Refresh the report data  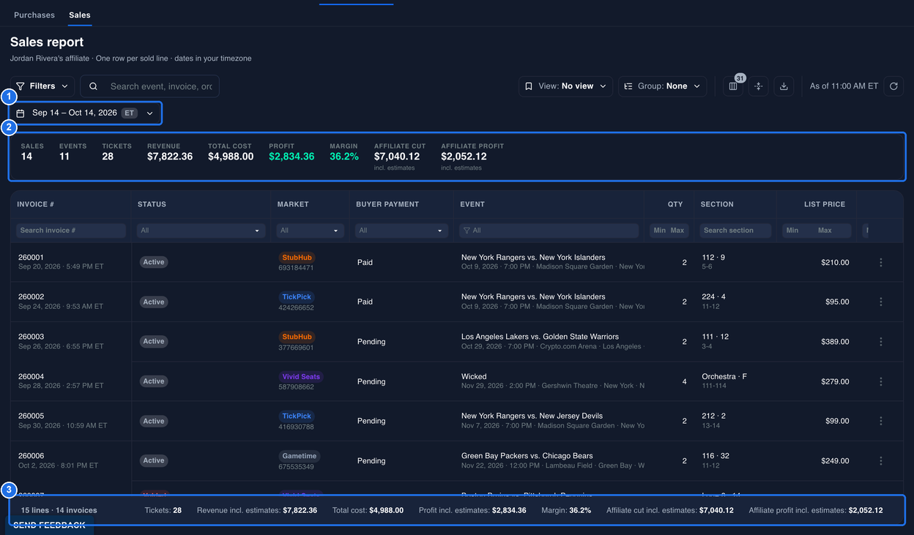(x=893, y=86)
